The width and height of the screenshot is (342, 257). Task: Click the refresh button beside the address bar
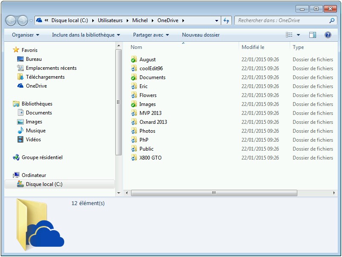point(226,20)
